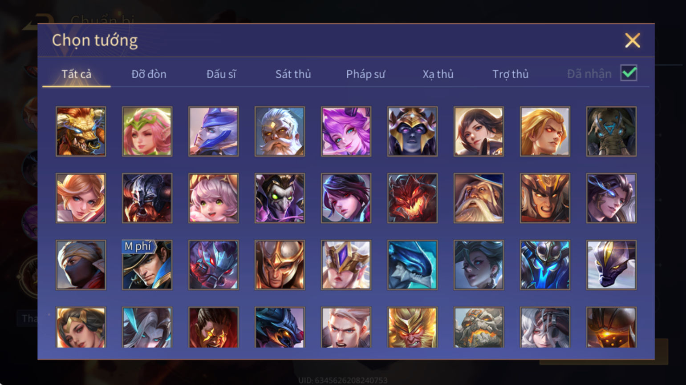
Task: Show the Pháp sư hero category
Action: (x=365, y=74)
